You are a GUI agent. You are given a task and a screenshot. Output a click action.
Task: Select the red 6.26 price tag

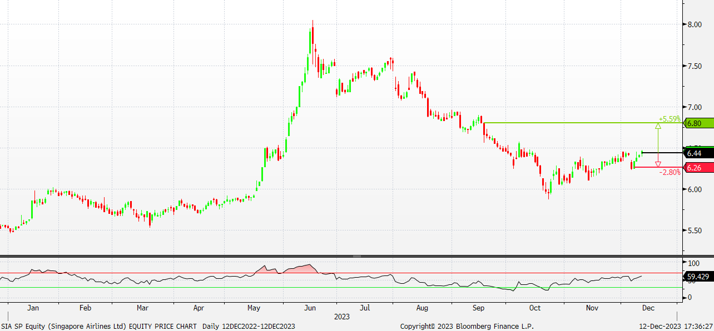pyautogui.click(x=698, y=168)
